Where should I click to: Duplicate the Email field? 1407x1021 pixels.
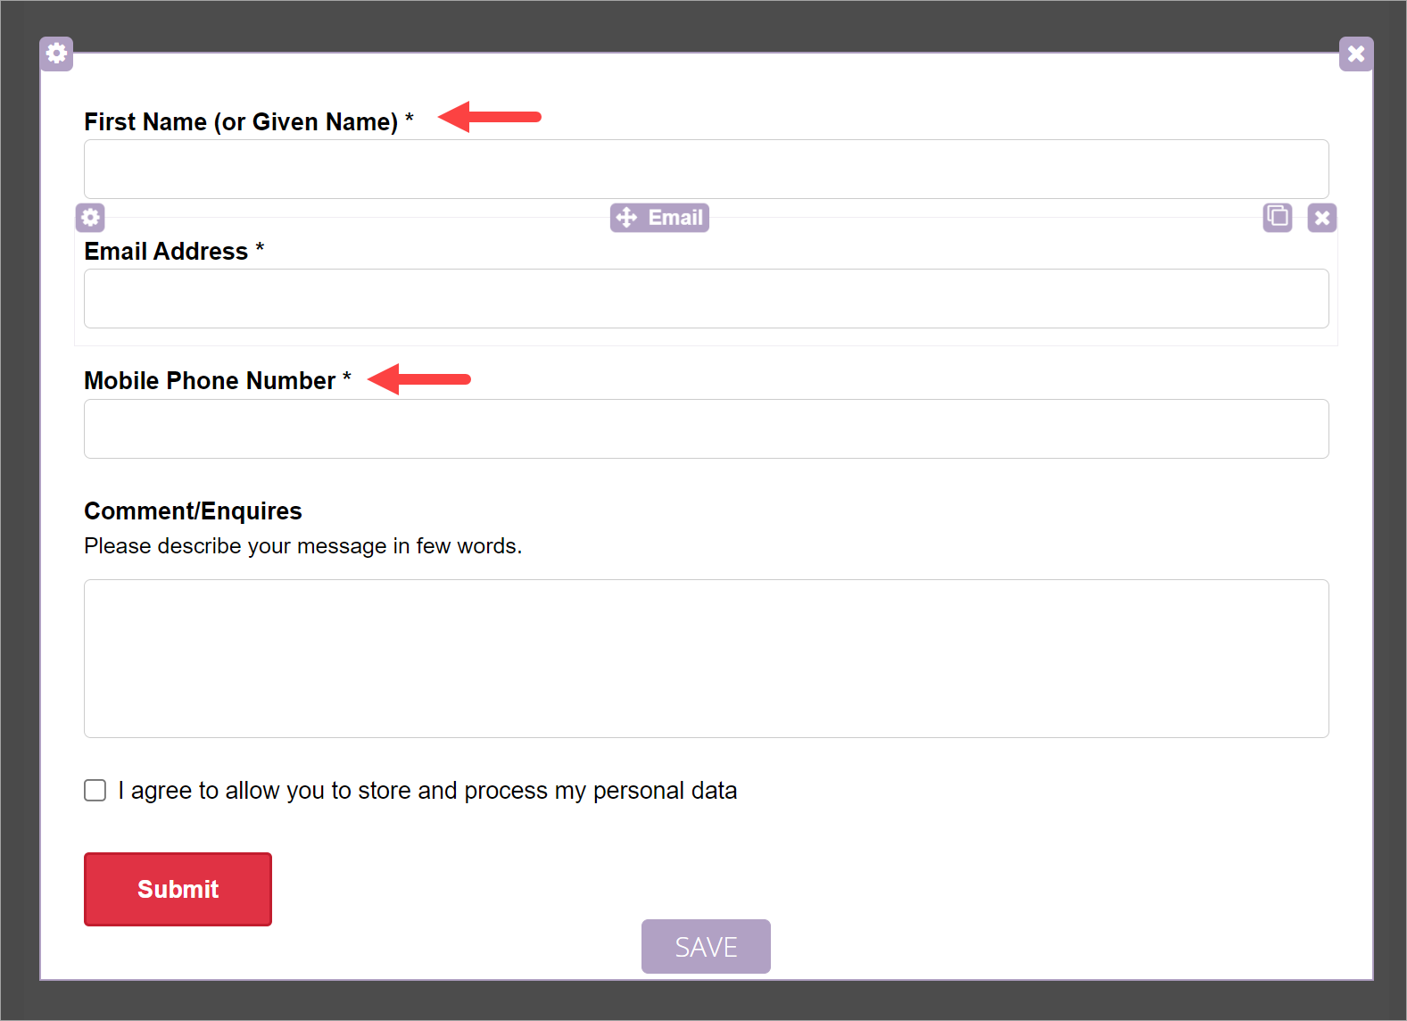pyautogui.click(x=1277, y=217)
